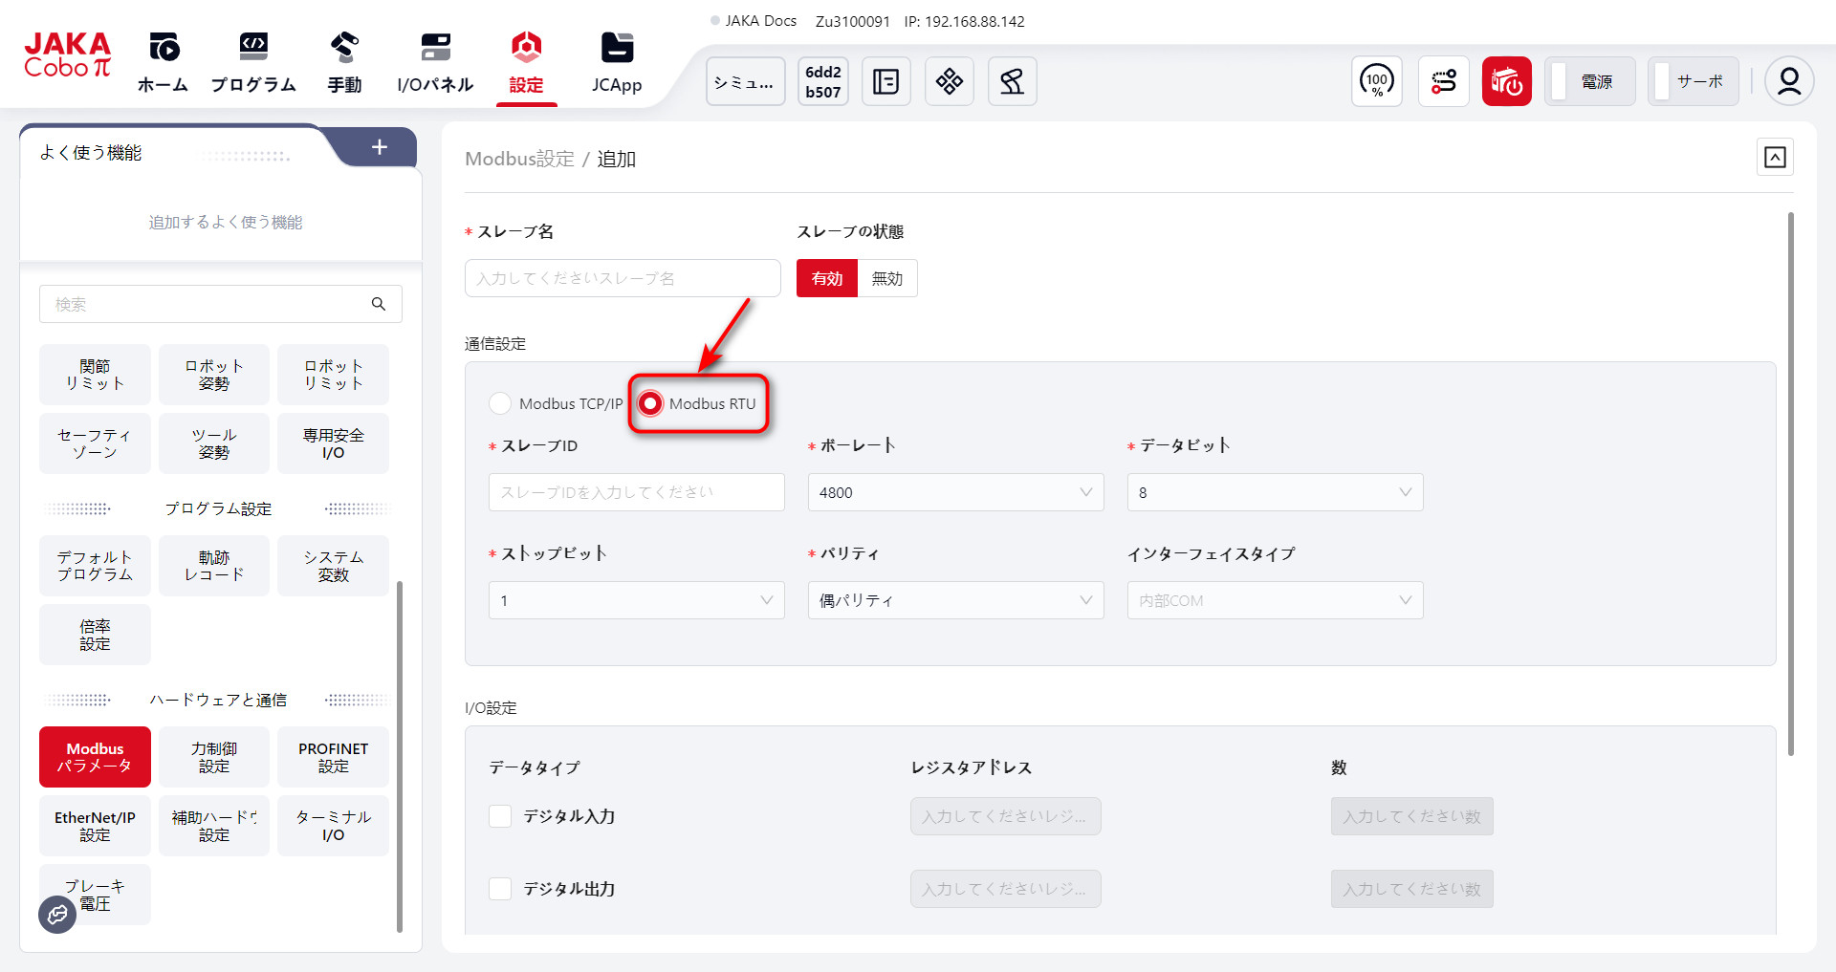
Task: Click the speed percentage 100% gauge icon
Action: pos(1376,81)
